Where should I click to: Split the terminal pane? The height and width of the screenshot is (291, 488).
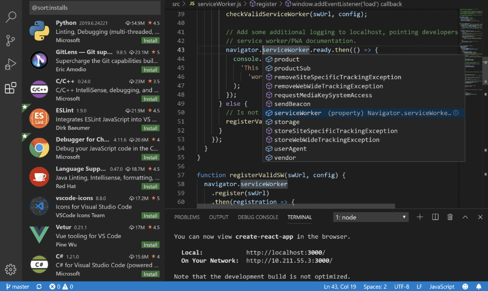pyautogui.click(x=435, y=217)
